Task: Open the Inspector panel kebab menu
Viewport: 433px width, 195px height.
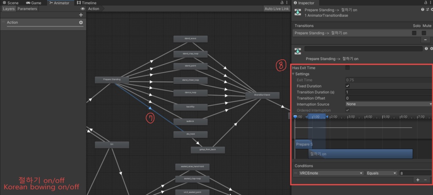Action: point(430,3)
